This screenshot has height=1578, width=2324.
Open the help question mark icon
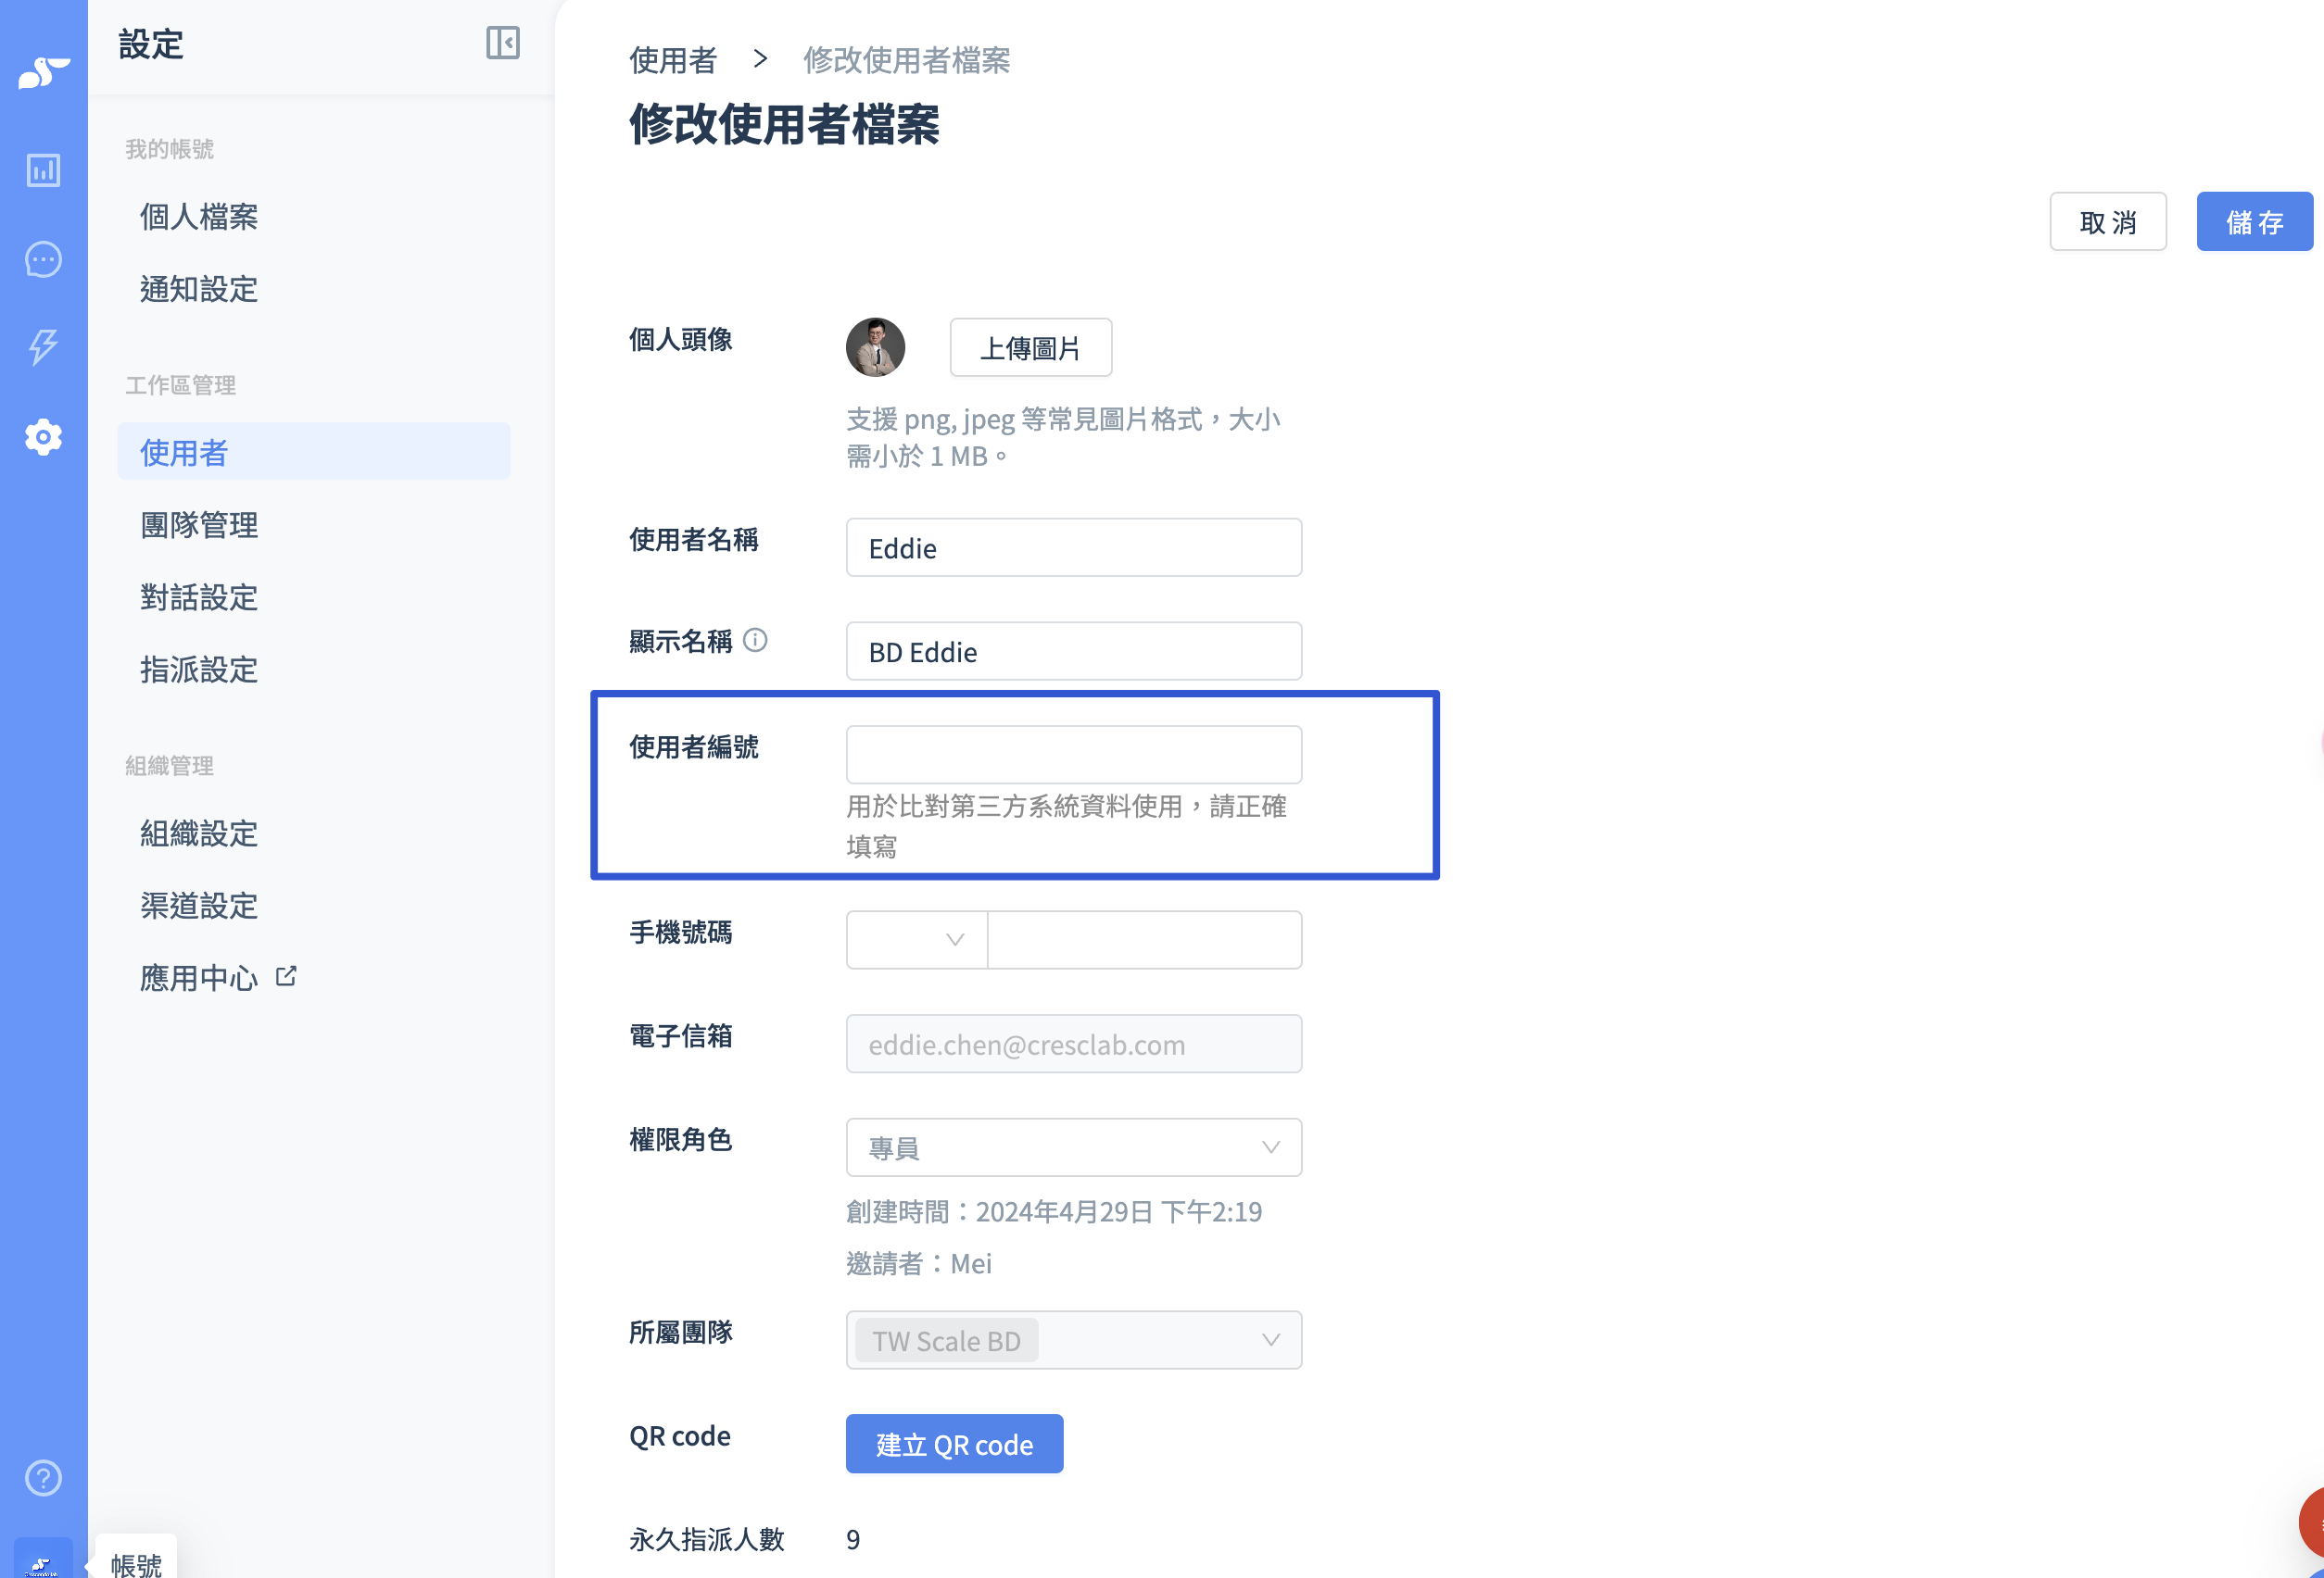tap(43, 1477)
